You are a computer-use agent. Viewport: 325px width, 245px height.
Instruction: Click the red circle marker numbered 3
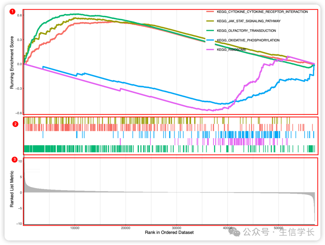(x=14, y=160)
